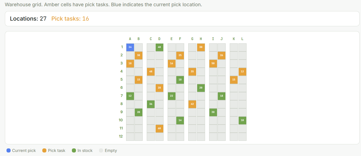The width and height of the screenshot is (361, 156).
Task: Select pick task 26 in column J
Action: pos(222,56)
